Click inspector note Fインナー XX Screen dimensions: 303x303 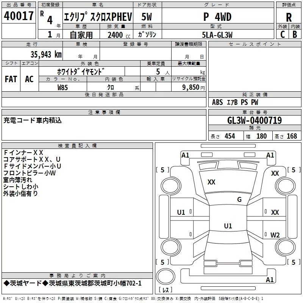pos(23,153)
